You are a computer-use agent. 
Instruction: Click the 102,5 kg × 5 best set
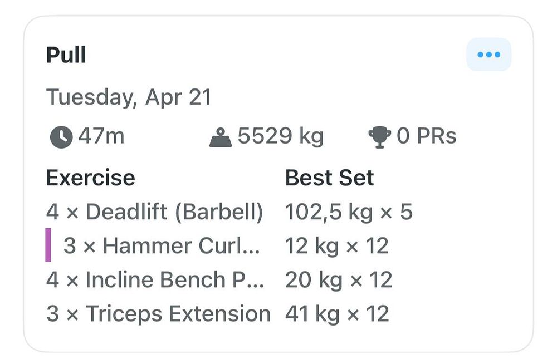coord(349,212)
